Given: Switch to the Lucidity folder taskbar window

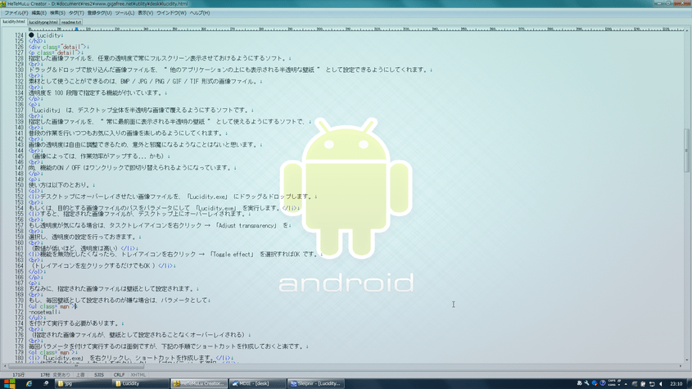Looking at the screenshot, I should point(140,384).
